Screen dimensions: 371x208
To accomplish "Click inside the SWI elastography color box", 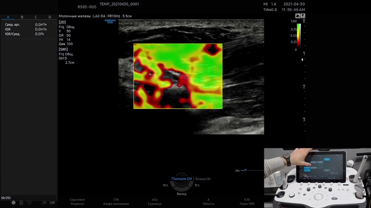I will pyautogui.click(x=178, y=76).
